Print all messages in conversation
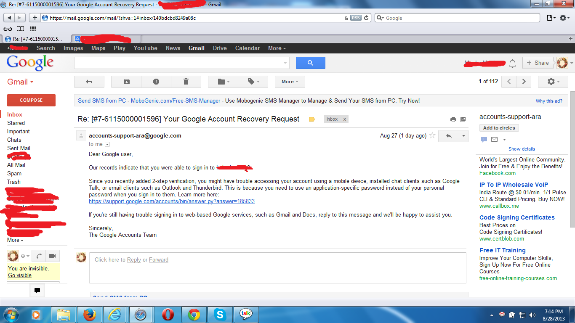This screenshot has width=575, height=323. (x=453, y=119)
